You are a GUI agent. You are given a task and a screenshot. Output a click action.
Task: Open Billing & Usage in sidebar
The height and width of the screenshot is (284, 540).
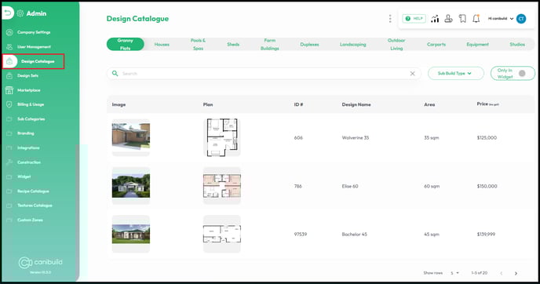coord(31,104)
